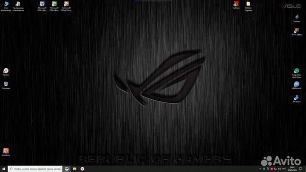Open the Windows Start menu
This screenshot has width=306, height=172.
click(4, 169)
